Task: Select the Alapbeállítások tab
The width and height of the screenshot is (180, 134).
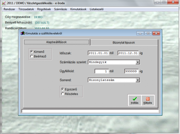Action: click(57, 42)
